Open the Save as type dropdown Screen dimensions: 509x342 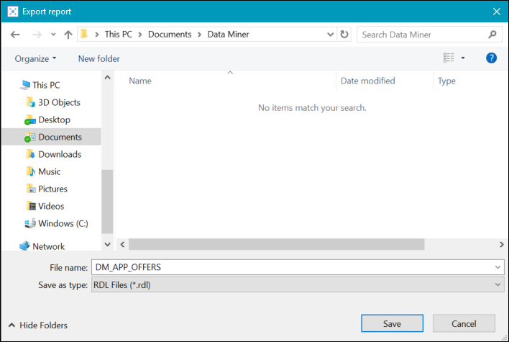pos(298,285)
